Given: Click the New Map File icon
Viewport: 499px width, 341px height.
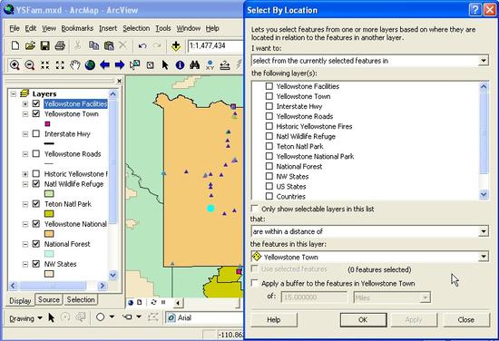Looking at the screenshot, I should 15,46.
